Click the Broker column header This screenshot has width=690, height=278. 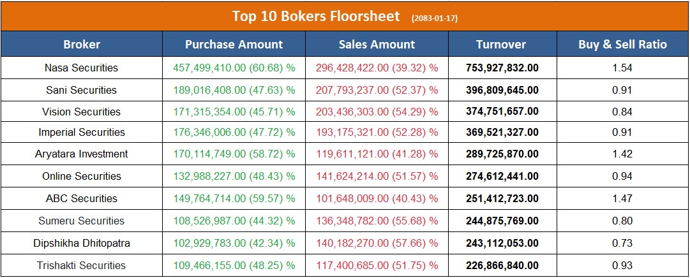click(x=82, y=44)
